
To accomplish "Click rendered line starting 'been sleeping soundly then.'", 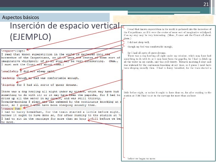I will [x=168, y=68].
